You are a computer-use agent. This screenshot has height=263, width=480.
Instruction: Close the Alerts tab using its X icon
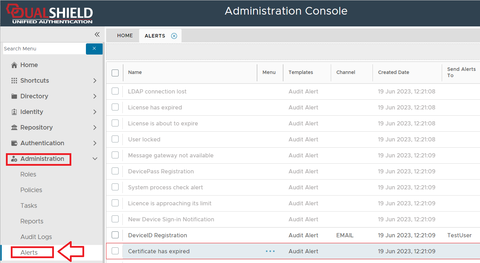coord(174,36)
